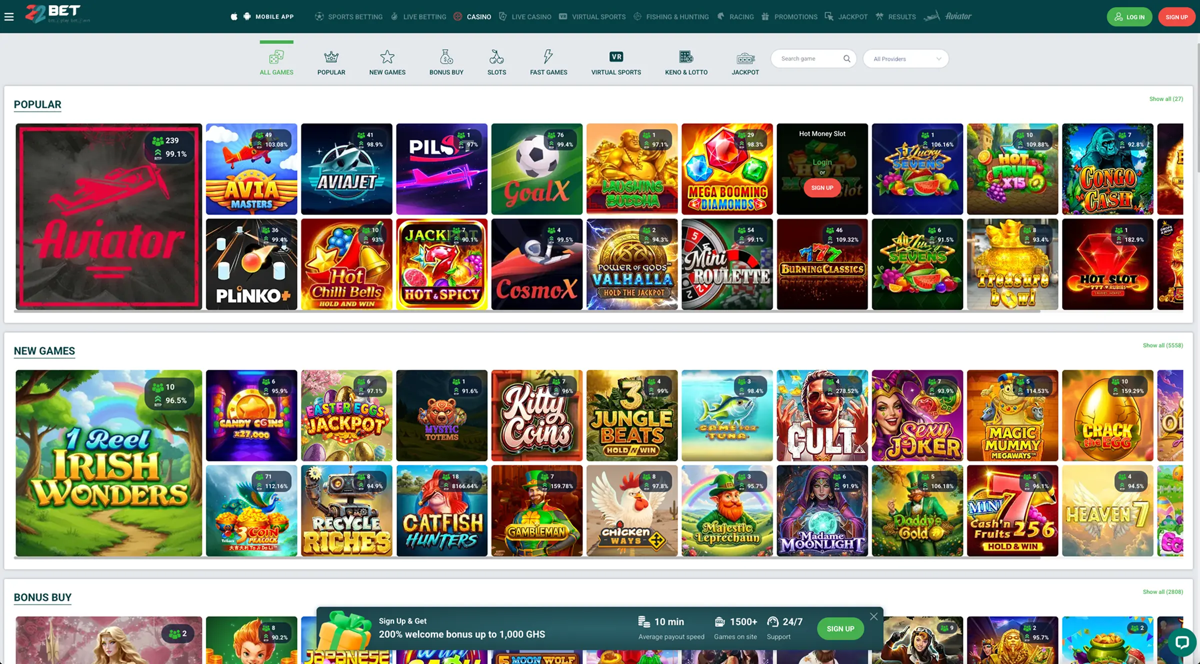Open the live chat bubble icon
Image resolution: width=1200 pixels, height=664 pixels.
1182,642
